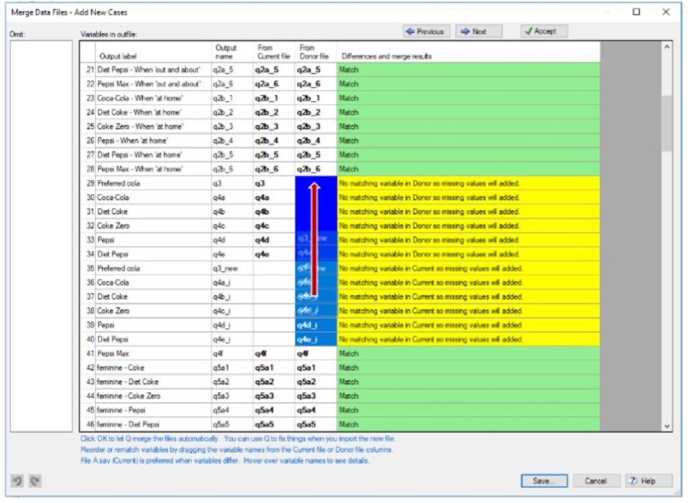The width and height of the screenshot is (688, 503).
Task: Select 'q2b_1' in the Current file column
Action: [x=266, y=98]
